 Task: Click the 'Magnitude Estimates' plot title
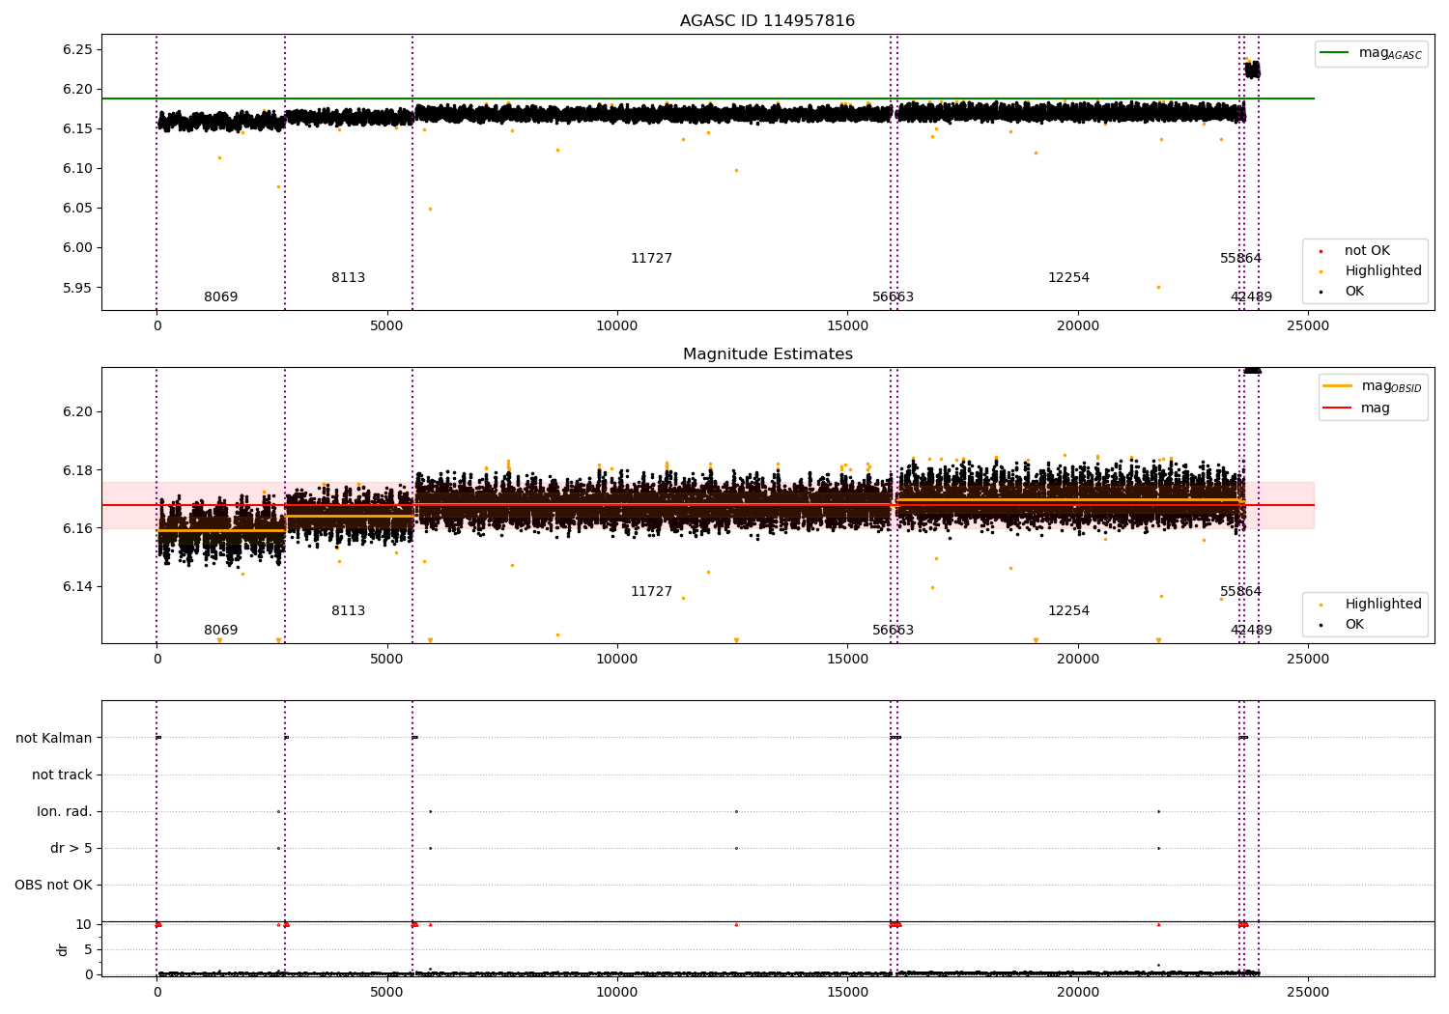(x=767, y=354)
